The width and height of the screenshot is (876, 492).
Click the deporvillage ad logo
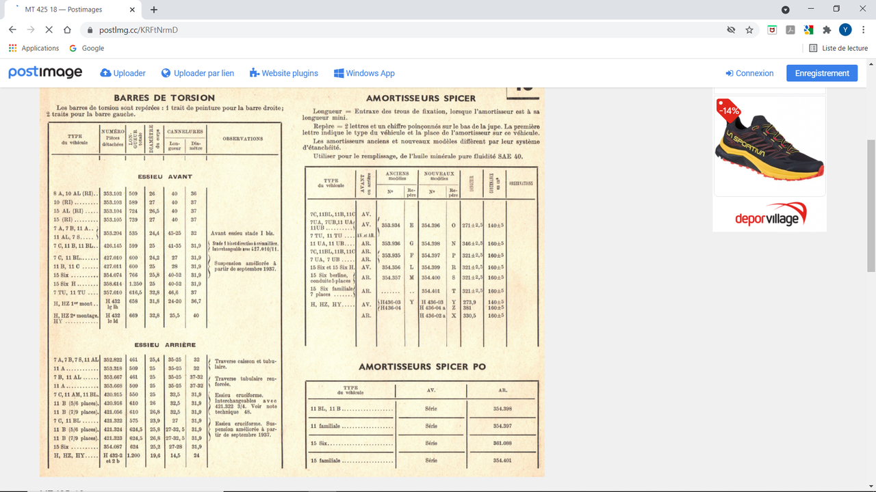(x=771, y=215)
